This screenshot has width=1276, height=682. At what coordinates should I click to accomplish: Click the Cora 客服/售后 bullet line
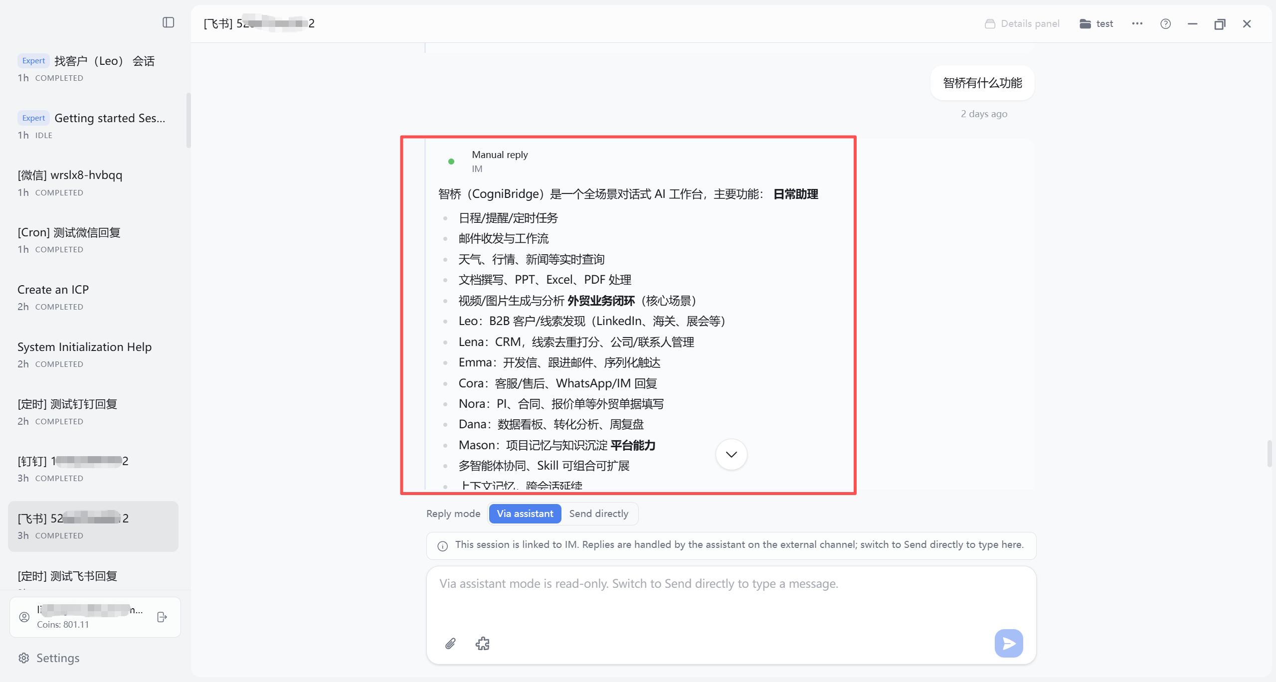pyautogui.click(x=557, y=383)
